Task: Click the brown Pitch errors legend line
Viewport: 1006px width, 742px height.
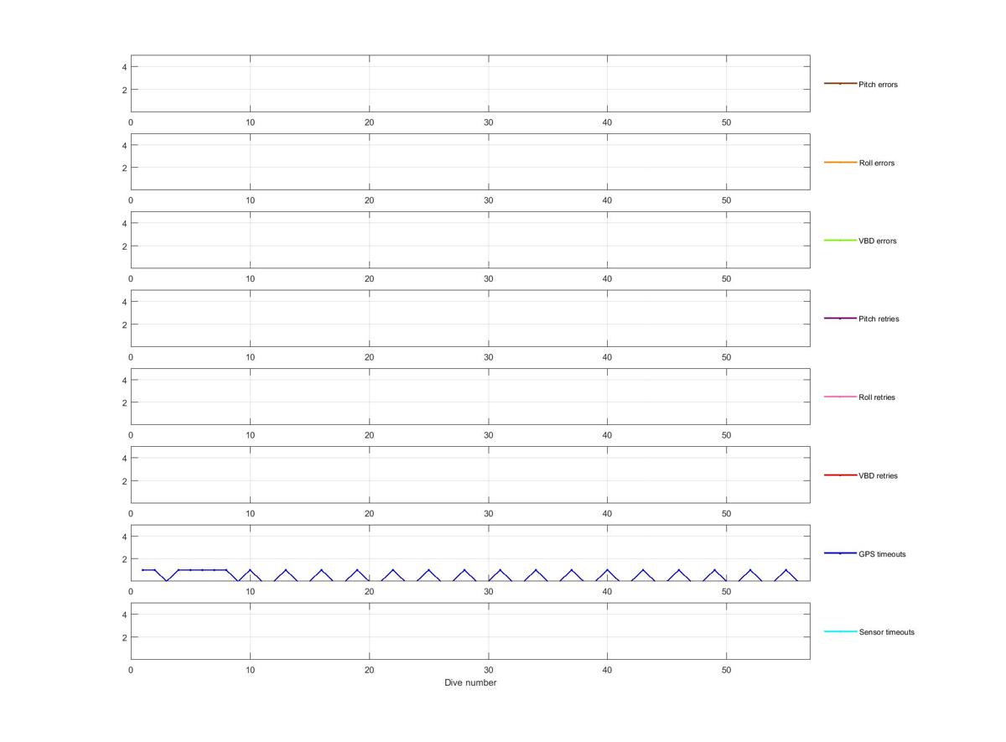Action: (x=840, y=84)
